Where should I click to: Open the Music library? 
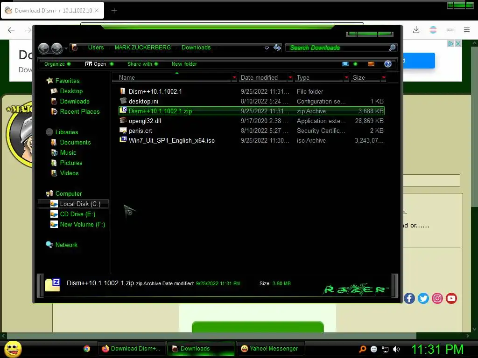tap(68, 152)
